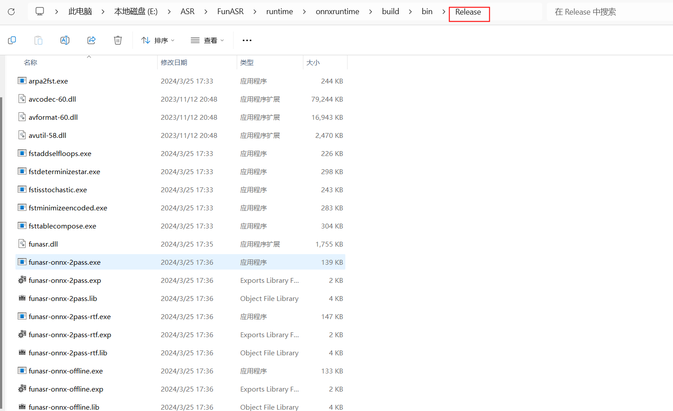Select file name funasr-onnx-offline.exp
673x411 pixels.
coord(66,389)
